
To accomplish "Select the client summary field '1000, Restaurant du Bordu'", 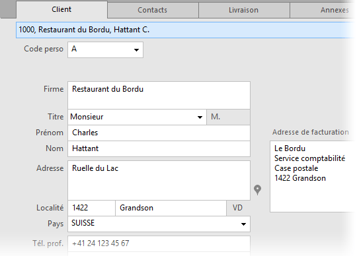I will pos(186,30).
